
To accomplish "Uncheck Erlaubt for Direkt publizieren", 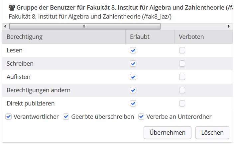I will (x=133, y=104).
